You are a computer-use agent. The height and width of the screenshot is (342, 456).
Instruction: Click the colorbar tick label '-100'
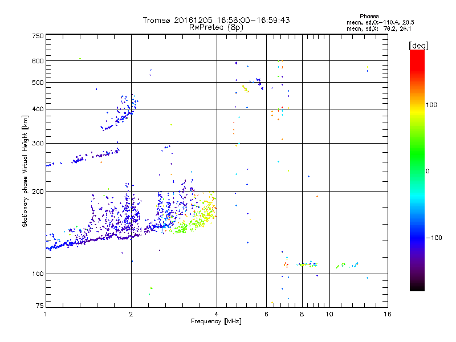434,238
